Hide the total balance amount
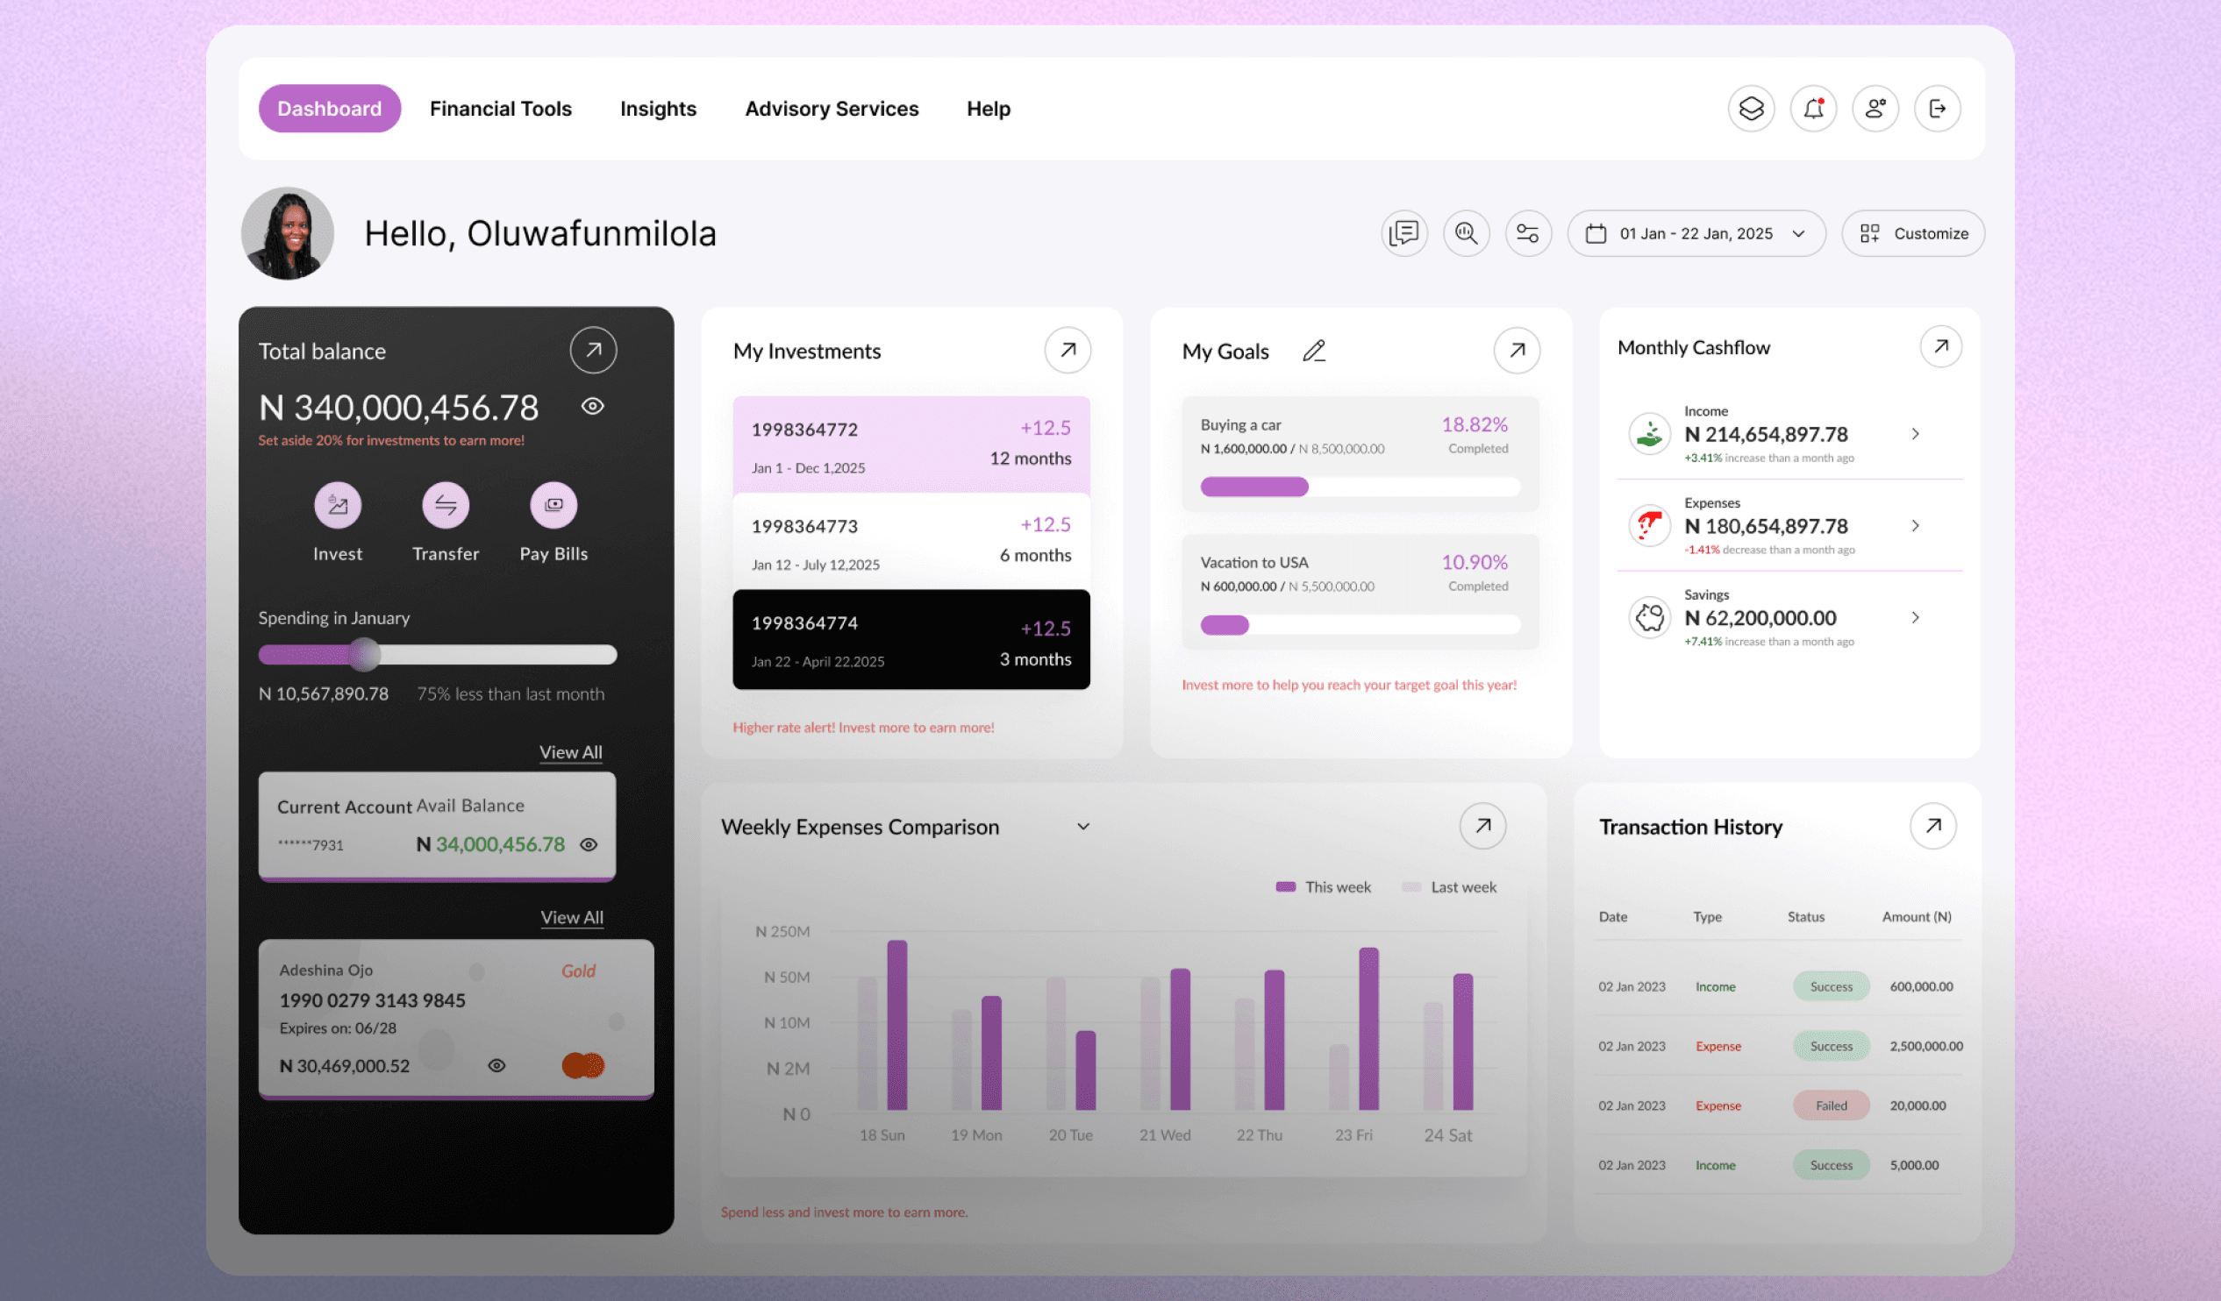 [592, 406]
